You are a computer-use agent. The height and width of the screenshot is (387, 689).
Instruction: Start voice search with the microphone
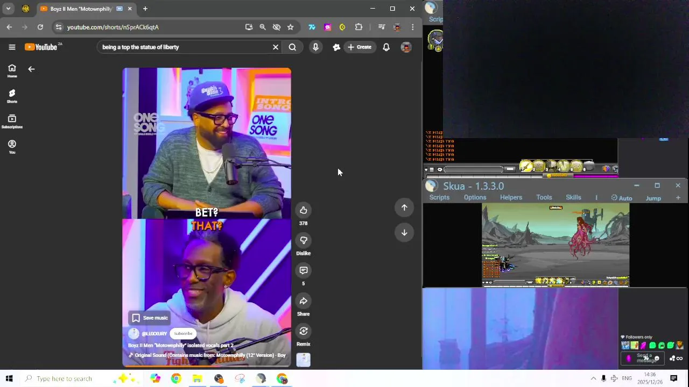pyautogui.click(x=315, y=47)
